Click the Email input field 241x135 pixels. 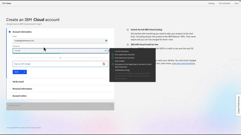coord(60,41)
